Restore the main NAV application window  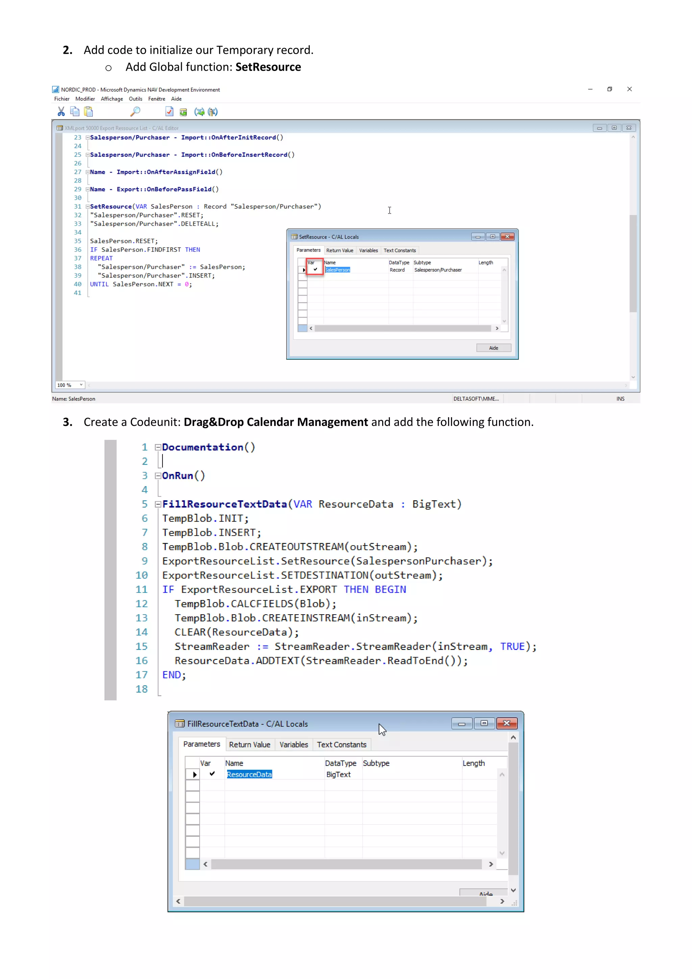[610, 89]
